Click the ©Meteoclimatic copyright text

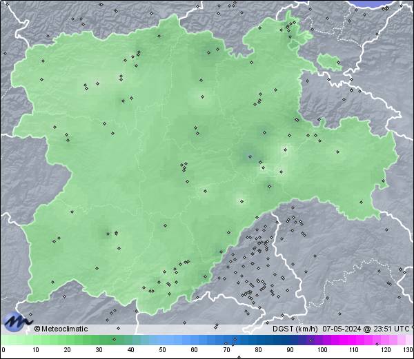[61, 329]
